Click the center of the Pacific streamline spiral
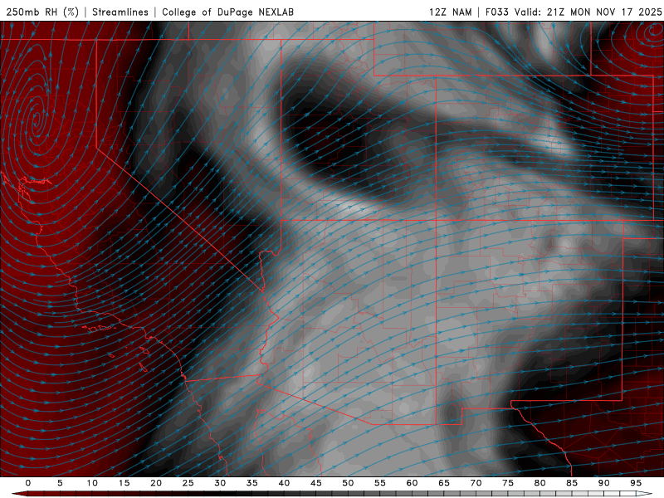This screenshot has width=664, height=498. click(x=37, y=120)
